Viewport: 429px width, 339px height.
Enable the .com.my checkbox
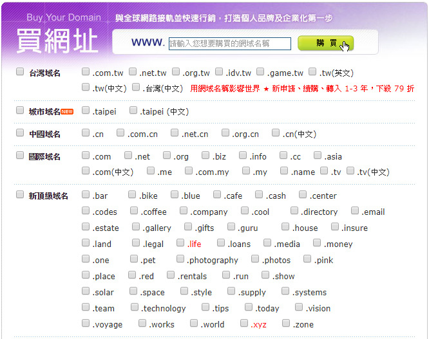click(x=189, y=171)
